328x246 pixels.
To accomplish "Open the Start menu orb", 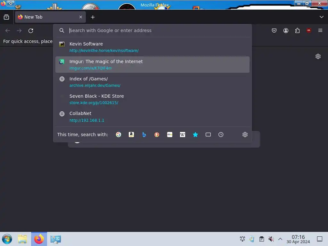I will point(7,239).
